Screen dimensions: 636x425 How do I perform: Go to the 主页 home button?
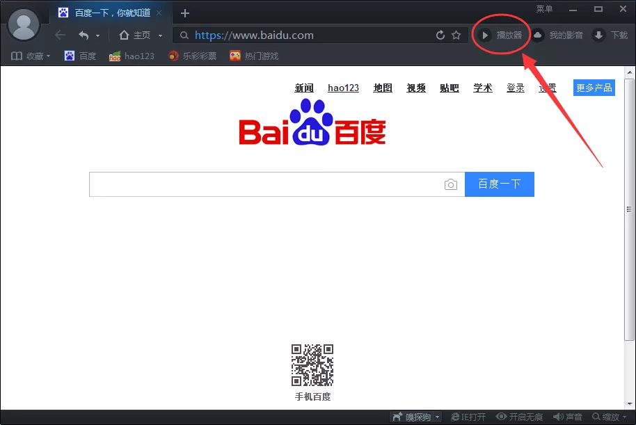pyautogui.click(x=134, y=35)
